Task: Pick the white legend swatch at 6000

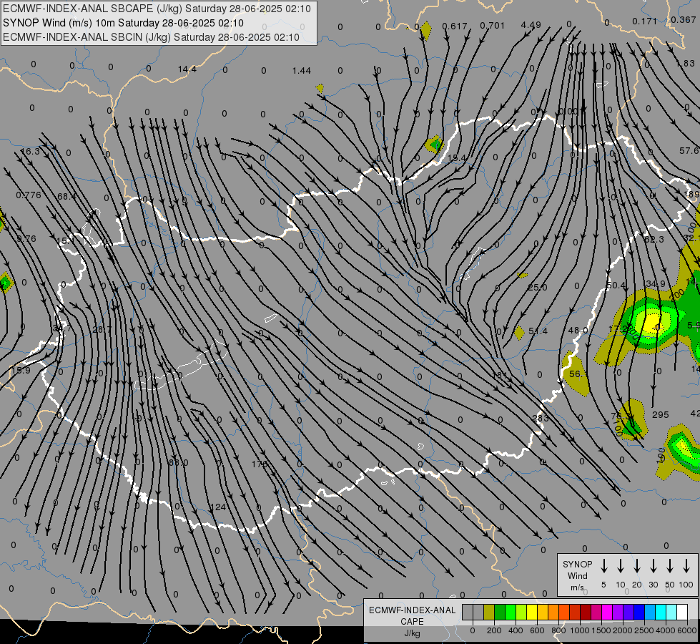Action: (681, 613)
